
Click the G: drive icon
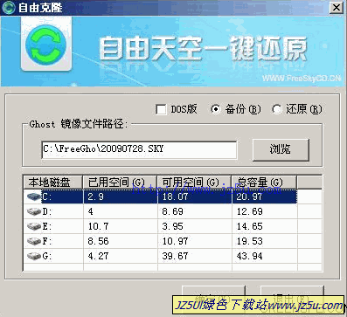tap(34, 256)
